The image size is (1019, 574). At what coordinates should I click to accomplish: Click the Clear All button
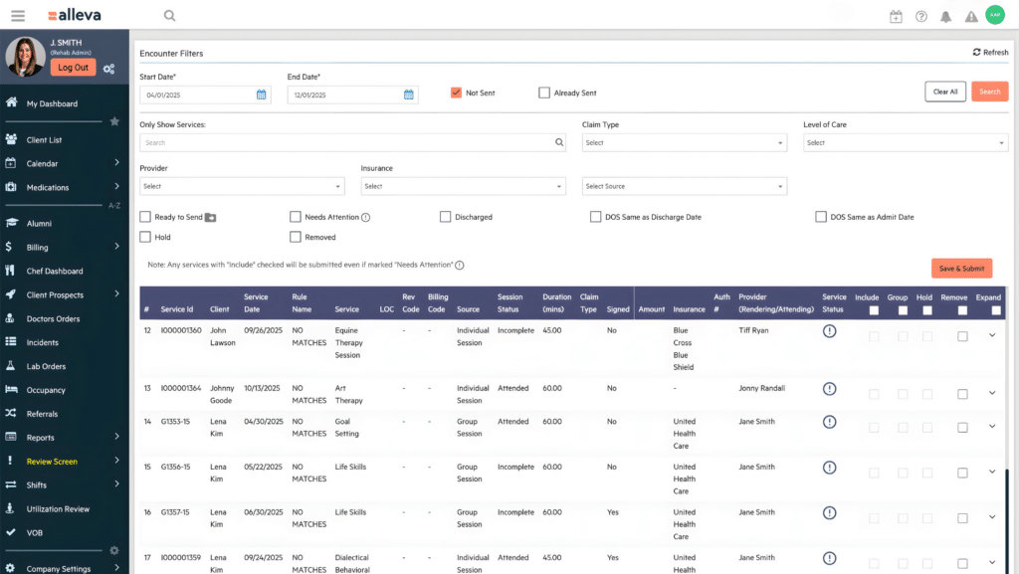pos(943,91)
